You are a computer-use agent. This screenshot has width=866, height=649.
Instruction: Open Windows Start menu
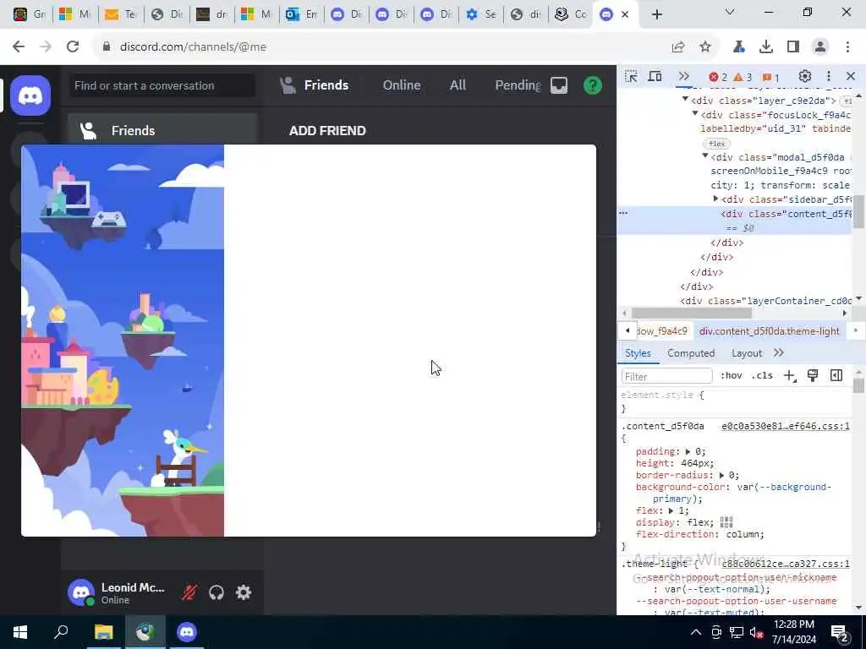pos(20,632)
